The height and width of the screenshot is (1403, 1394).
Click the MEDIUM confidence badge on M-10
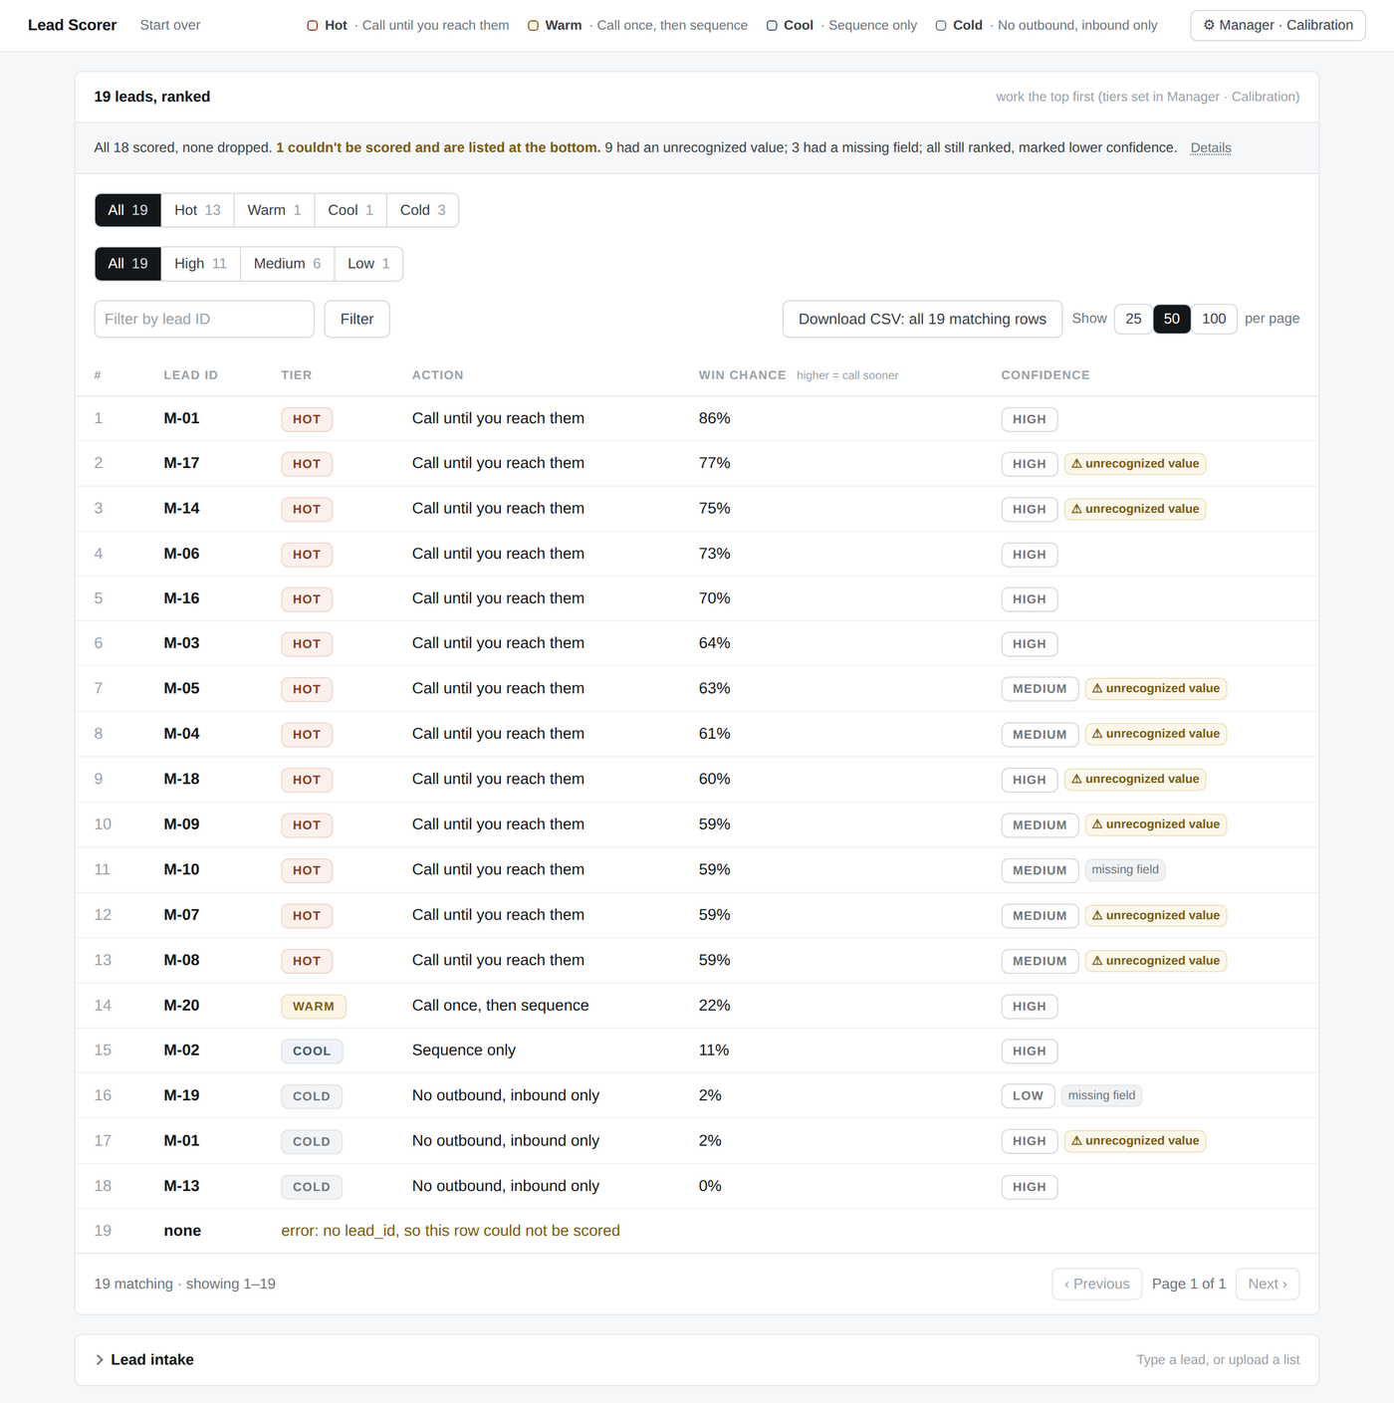1040,870
